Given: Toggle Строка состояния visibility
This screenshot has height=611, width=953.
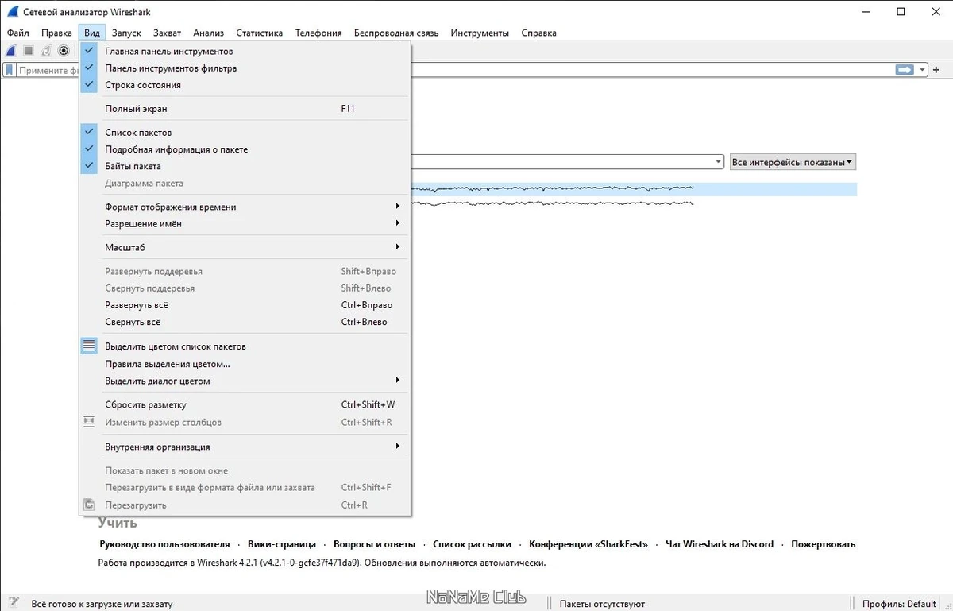Looking at the screenshot, I should (x=244, y=85).
